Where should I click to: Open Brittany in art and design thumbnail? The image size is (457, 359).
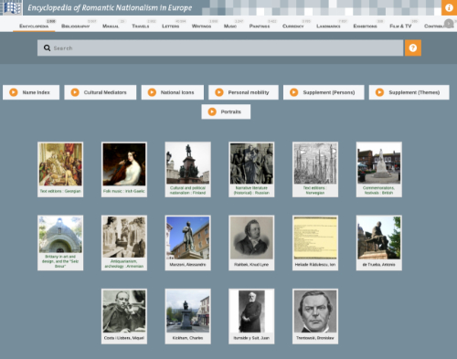60,235
